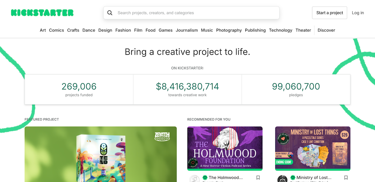375x182 pixels.
Task: Open the Log in link
Action: click(358, 13)
